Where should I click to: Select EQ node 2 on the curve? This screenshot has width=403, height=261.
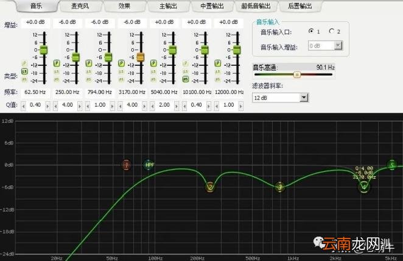[x=210, y=187]
